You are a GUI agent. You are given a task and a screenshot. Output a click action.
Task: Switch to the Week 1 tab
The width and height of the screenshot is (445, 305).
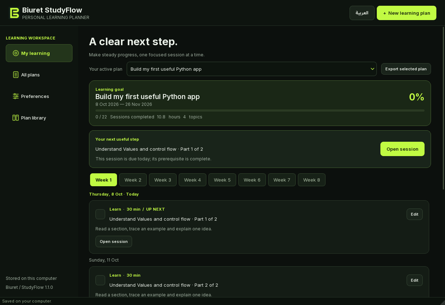point(103,180)
